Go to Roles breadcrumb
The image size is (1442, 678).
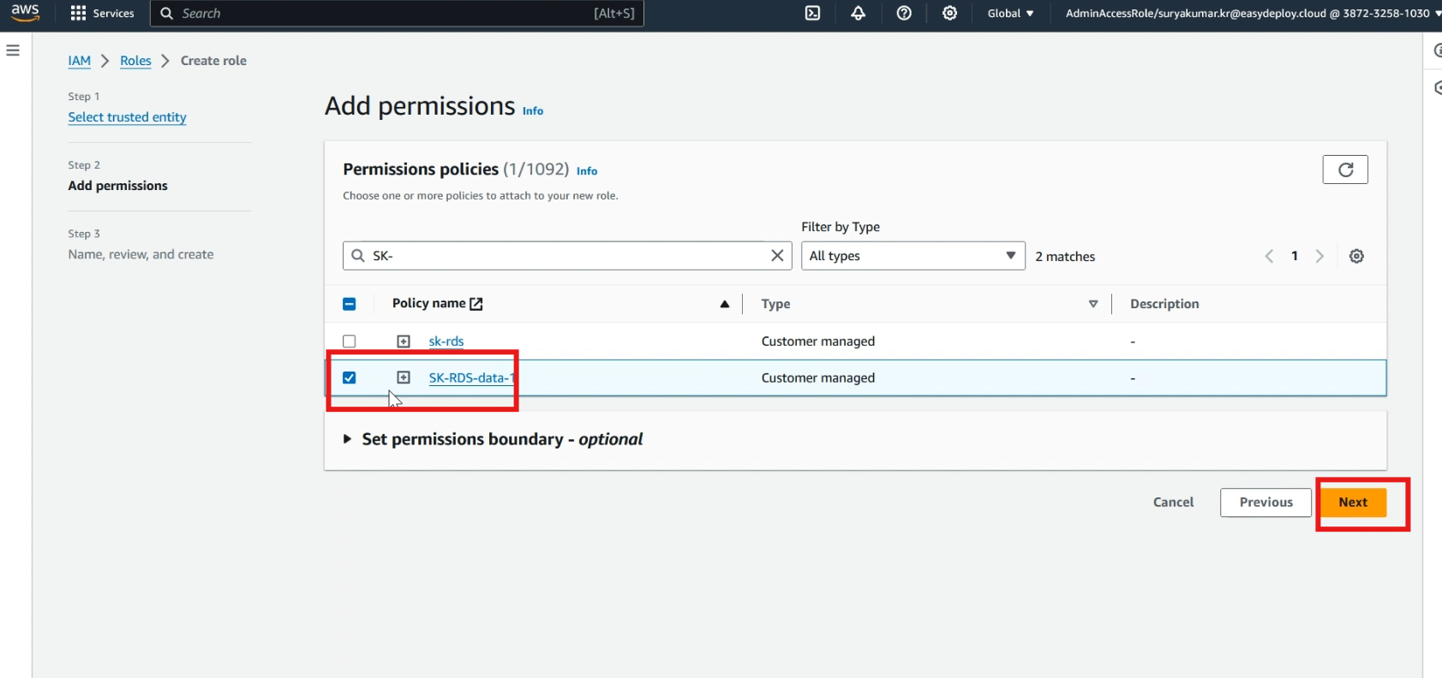tap(135, 61)
